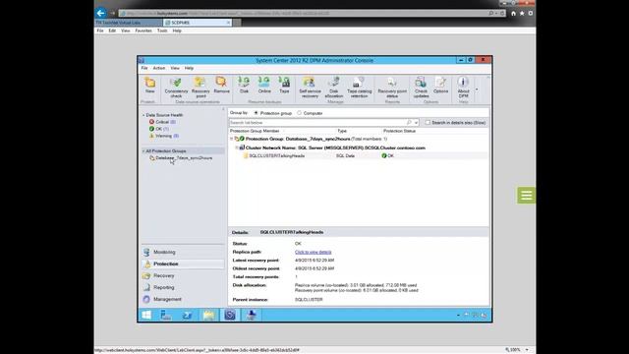Select the Warning health filter

tap(164, 136)
